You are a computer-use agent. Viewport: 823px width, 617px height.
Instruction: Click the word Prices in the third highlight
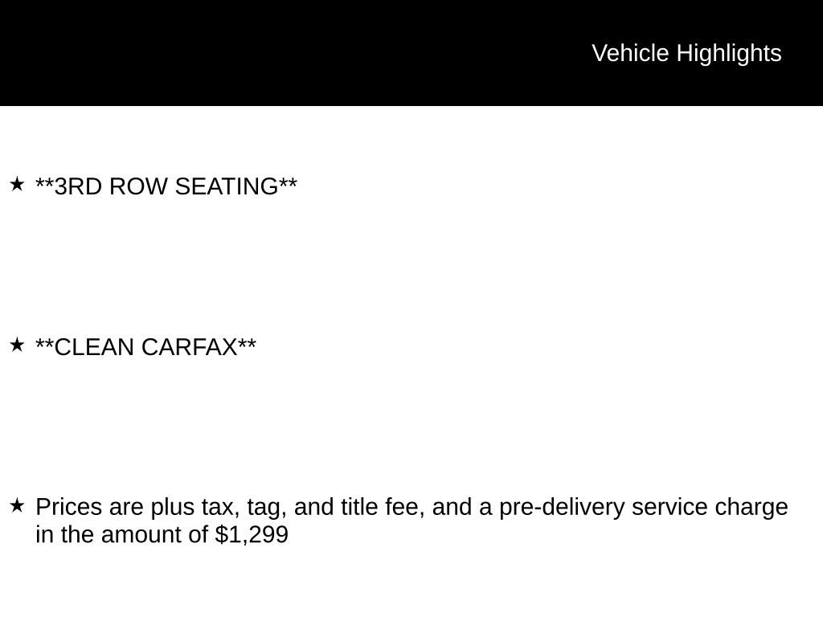70,508
